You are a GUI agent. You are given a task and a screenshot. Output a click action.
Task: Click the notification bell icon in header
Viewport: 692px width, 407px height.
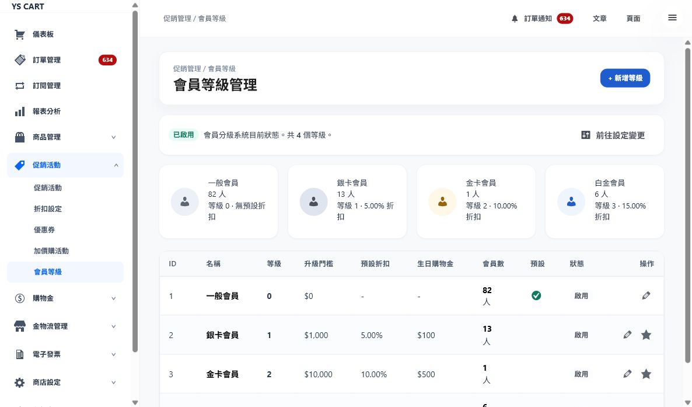[x=515, y=19]
